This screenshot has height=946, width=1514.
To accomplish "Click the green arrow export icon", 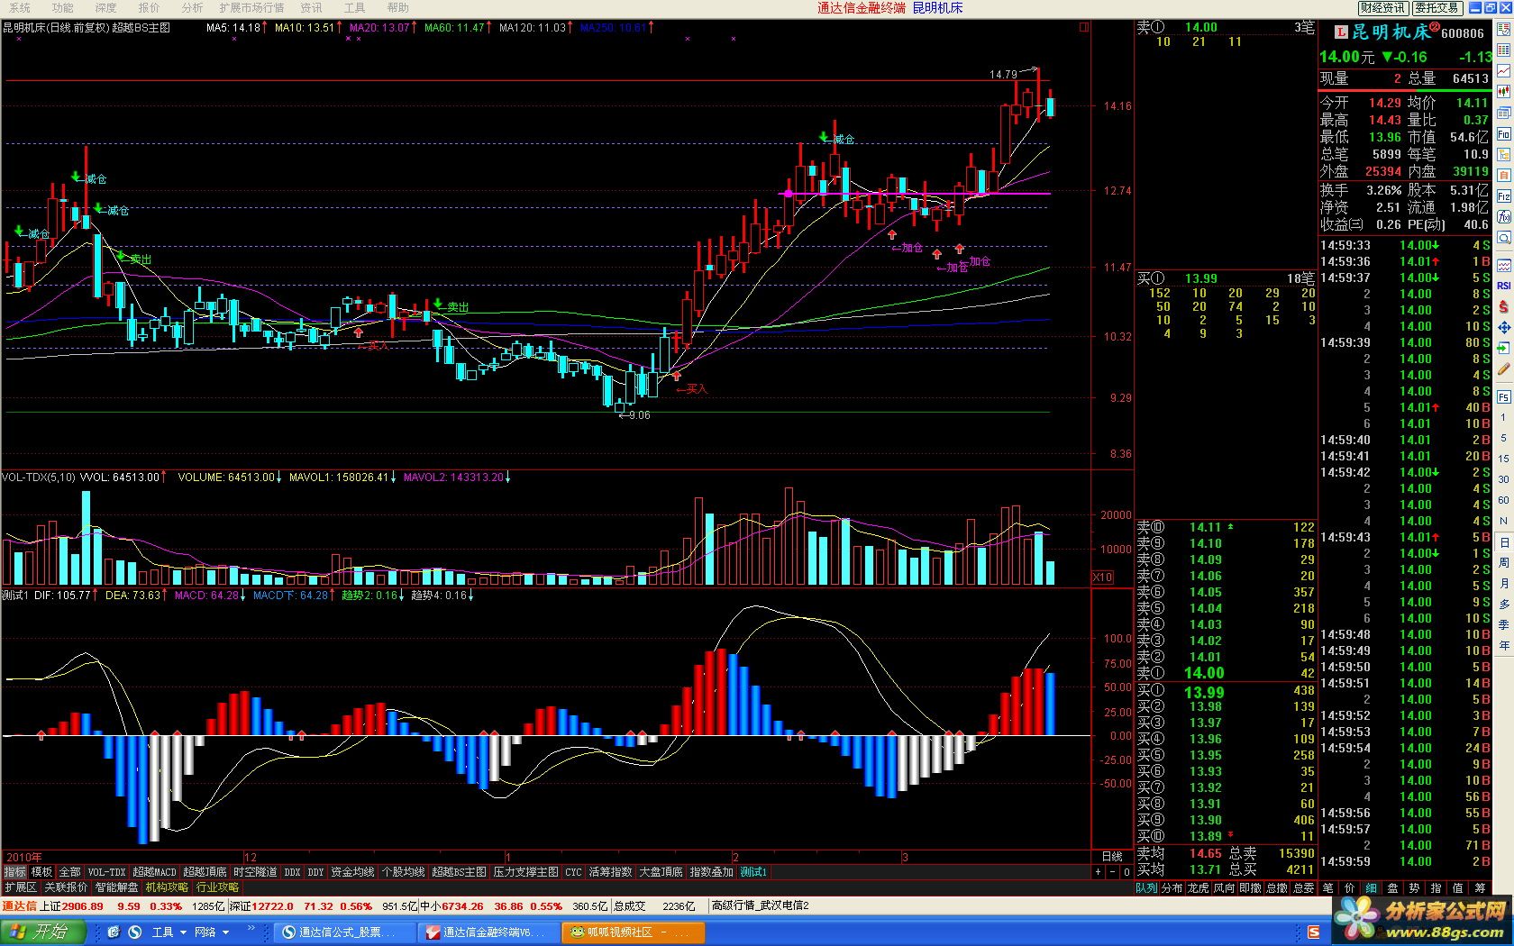I will pos(1503,349).
